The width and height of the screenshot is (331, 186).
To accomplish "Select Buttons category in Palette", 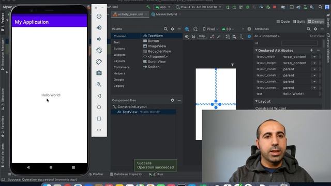I will 119,49.
